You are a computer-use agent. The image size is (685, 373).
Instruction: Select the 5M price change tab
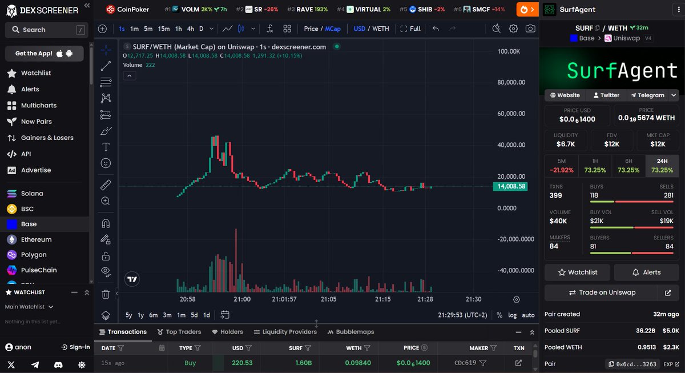tap(561, 166)
